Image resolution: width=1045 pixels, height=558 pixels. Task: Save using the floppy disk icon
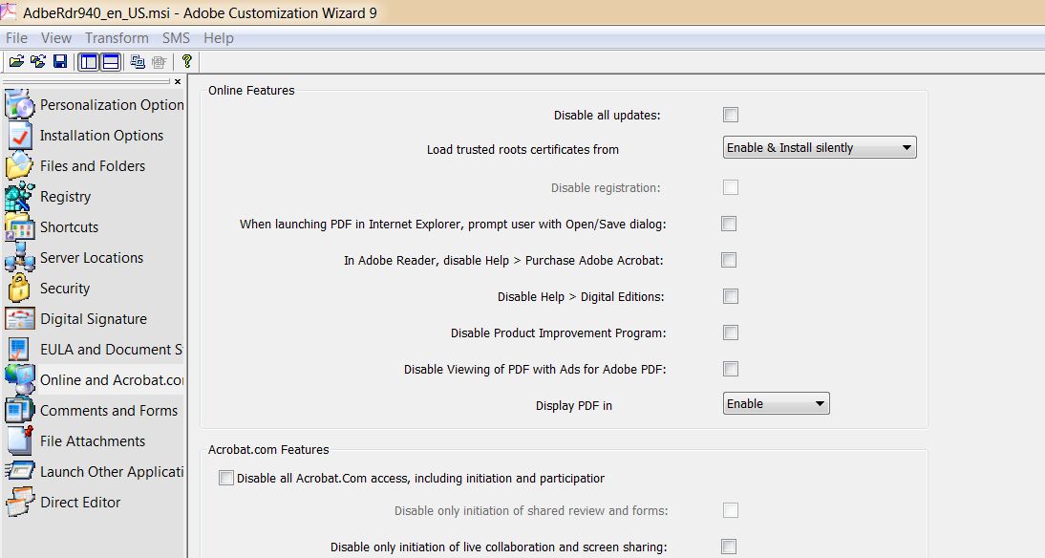[x=60, y=61]
